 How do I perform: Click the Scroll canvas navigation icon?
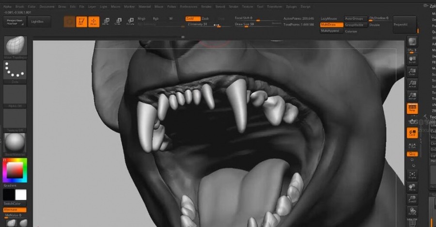(x=412, y=60)
